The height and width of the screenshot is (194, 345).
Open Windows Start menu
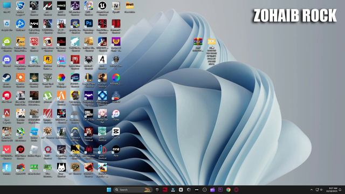pyautogui.click(x=109, y=190)
